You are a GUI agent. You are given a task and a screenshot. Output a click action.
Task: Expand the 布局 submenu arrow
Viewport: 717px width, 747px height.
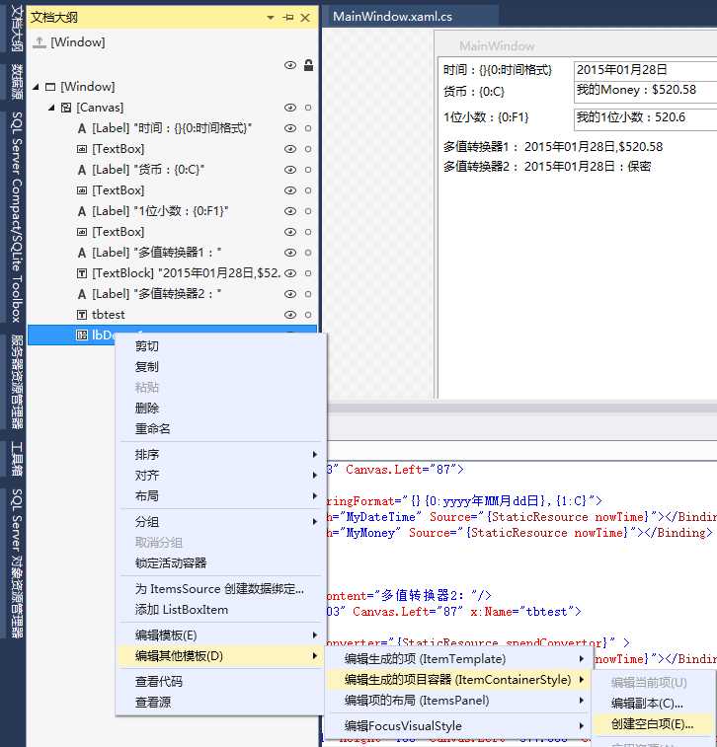coord(315,496)
